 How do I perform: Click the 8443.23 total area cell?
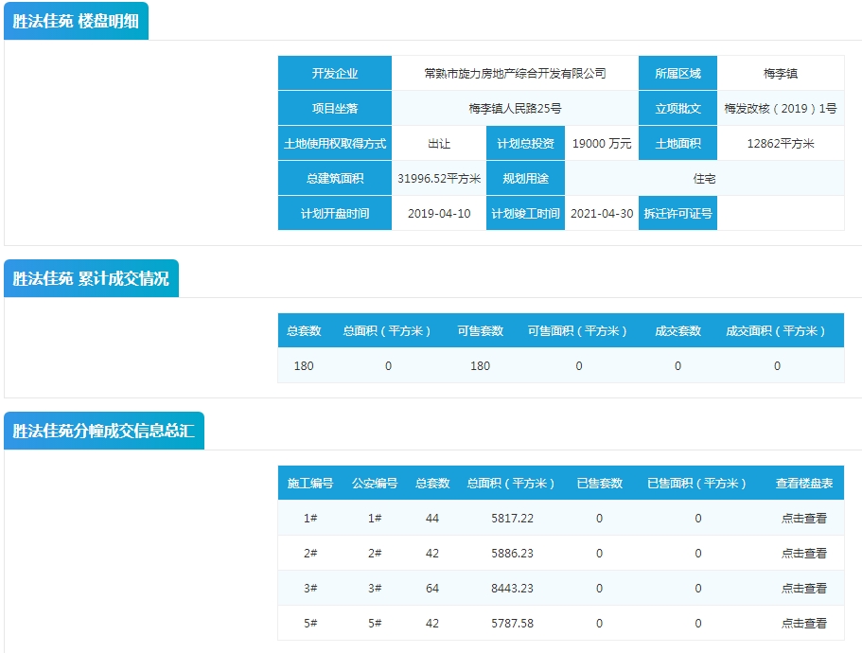point(512,588)
